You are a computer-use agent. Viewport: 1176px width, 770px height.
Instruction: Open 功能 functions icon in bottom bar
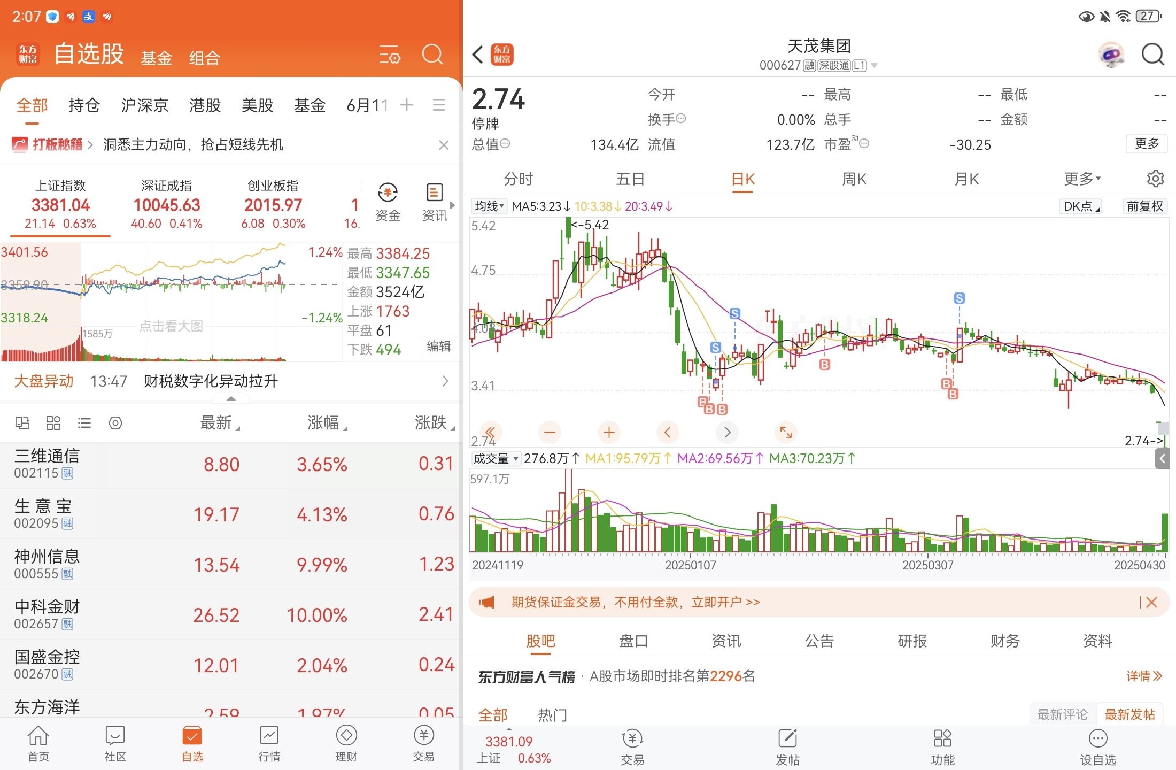tap(942, 747)
